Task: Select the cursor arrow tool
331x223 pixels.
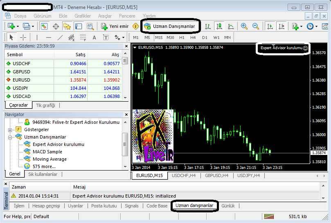Action: coord(11,37)
